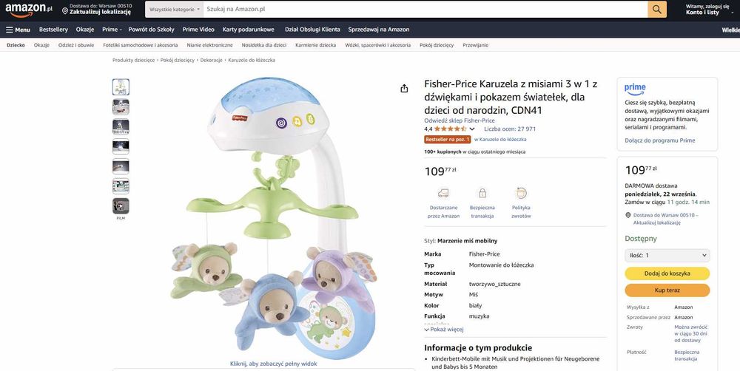
Task: Open the hamburger Menu icon
Action: [10, 30]
